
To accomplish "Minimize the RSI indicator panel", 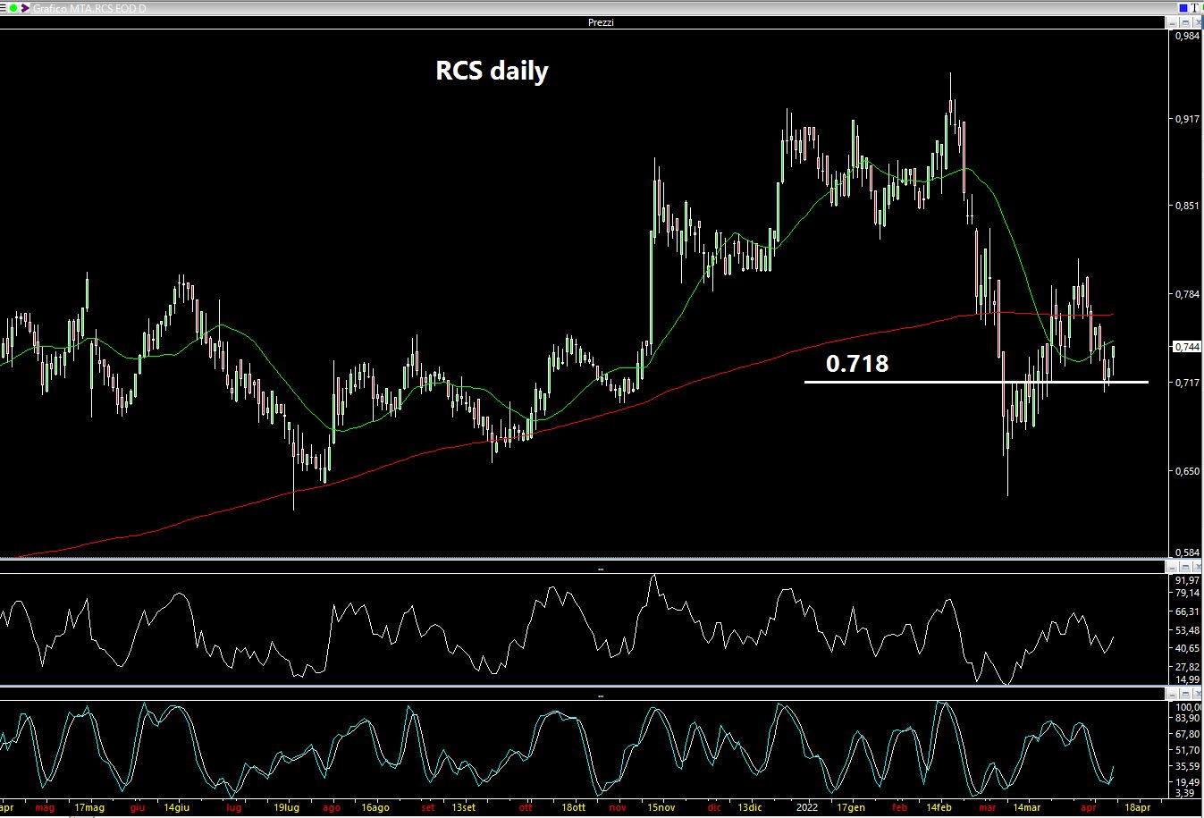I will tap(1173, 568).
